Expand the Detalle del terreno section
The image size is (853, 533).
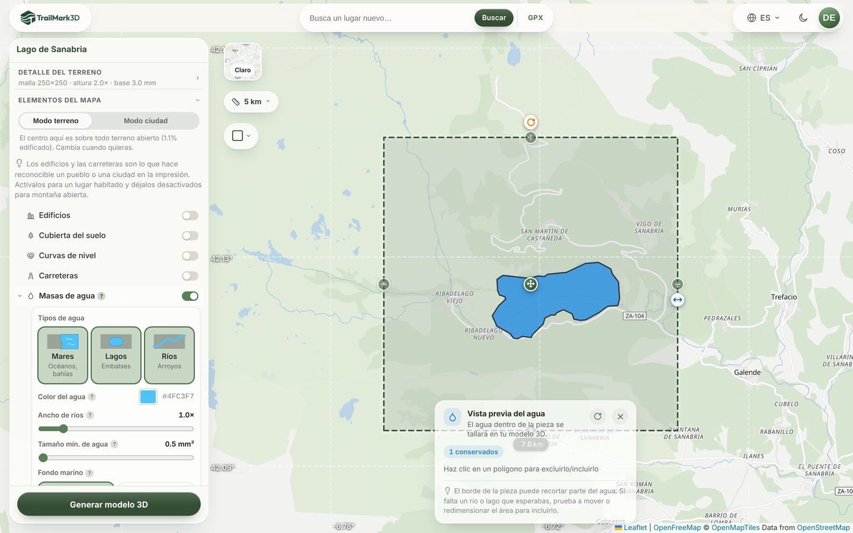coord(109,77)
